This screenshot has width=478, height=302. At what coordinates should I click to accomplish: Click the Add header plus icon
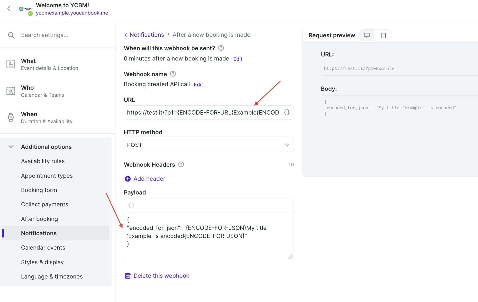(x=128, y=179)
